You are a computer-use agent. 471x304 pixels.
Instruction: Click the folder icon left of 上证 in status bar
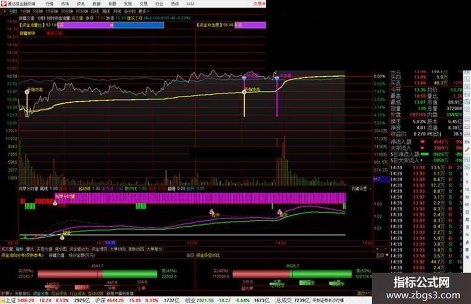click(x=2, y=301)
